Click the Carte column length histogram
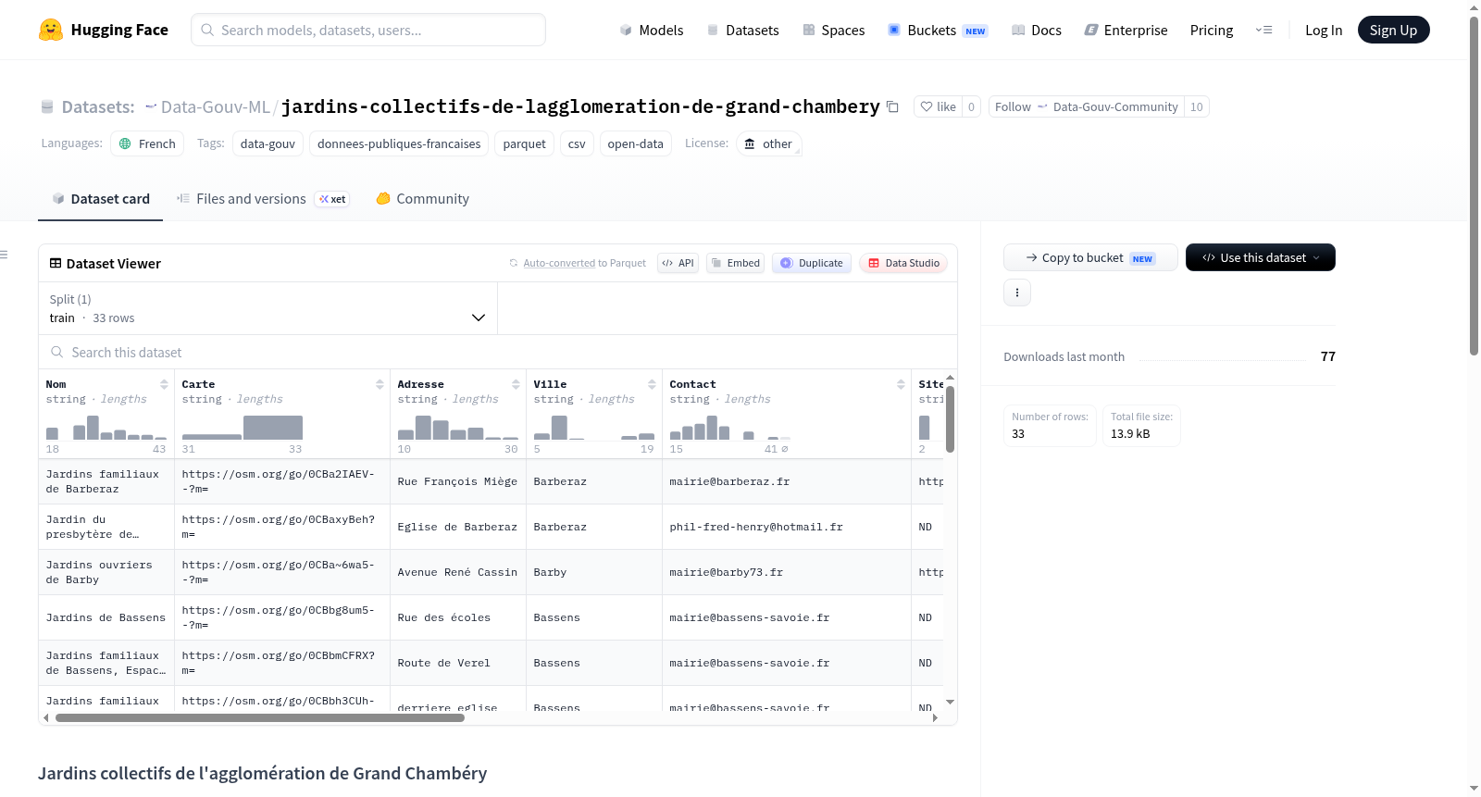 pyautogui.click(x=243, y=428)
